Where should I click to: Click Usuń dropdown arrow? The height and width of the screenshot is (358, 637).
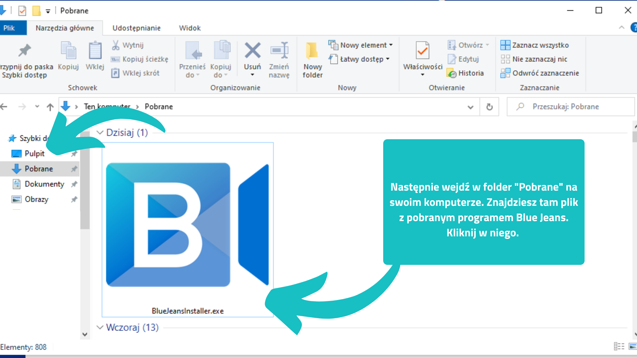[252, 75]
